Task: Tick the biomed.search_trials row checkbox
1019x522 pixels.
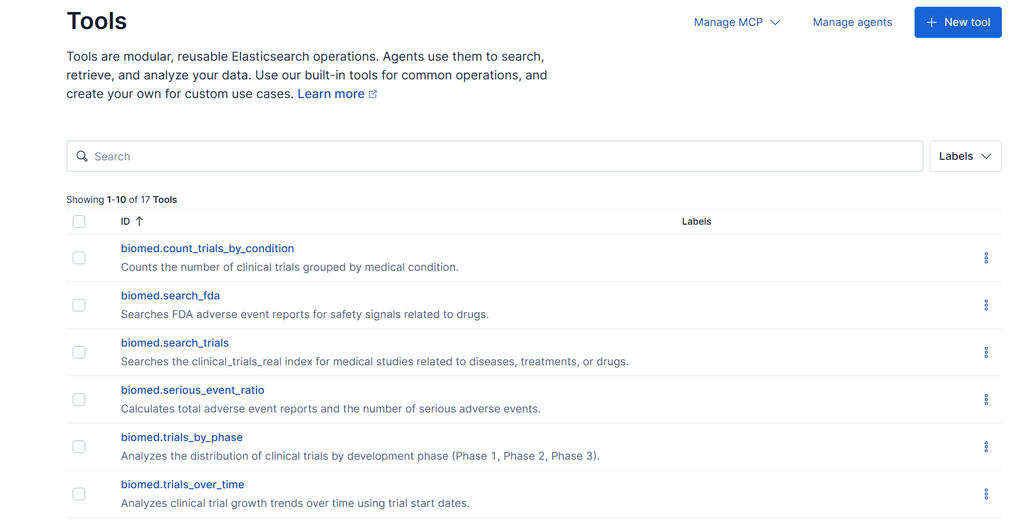Action: 79,352
